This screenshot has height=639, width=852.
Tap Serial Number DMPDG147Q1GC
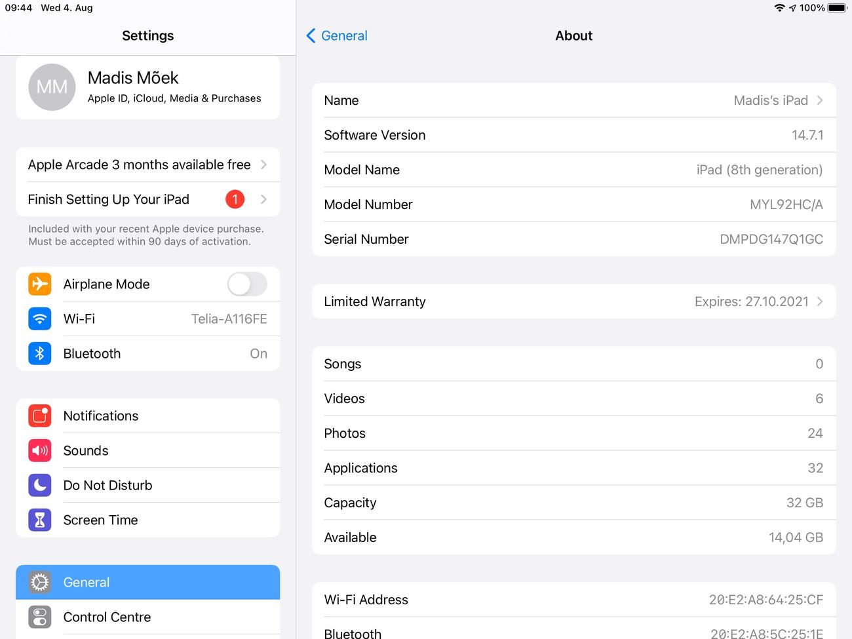coord(573,239)
